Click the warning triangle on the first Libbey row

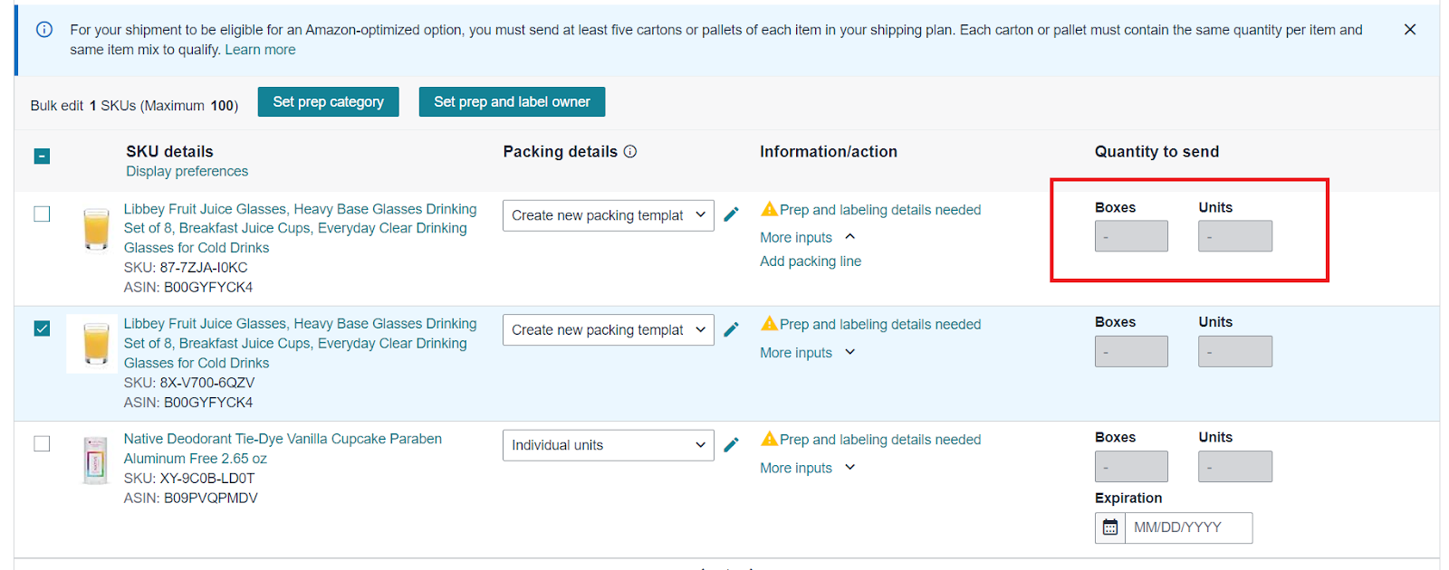pyautogui.click(x=767, y=209)
